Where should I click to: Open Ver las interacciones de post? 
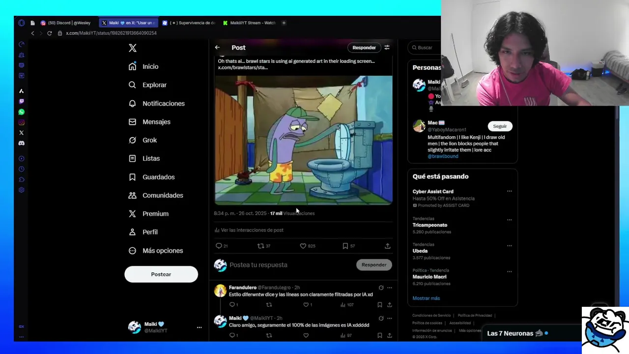pyautogui.click(x=249, y=230)
